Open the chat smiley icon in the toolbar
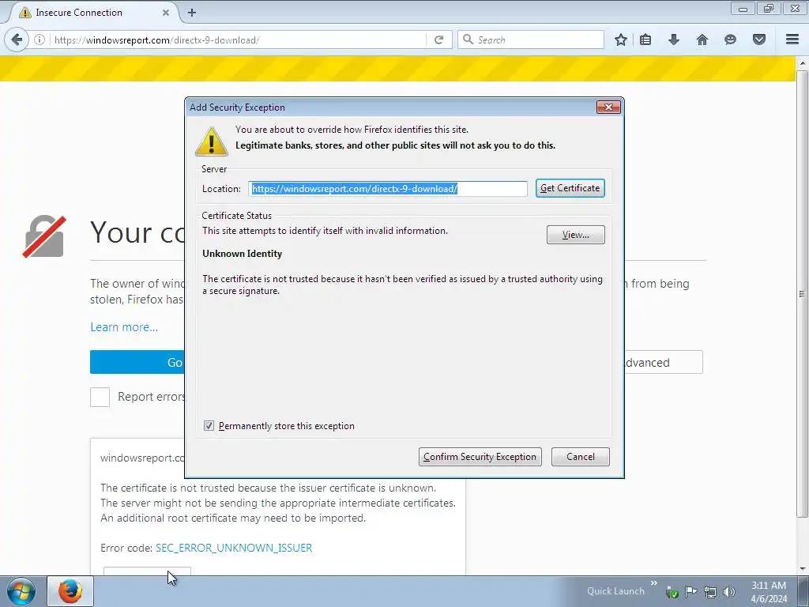Screen dimensions: 809x607 tap(730, 40)
